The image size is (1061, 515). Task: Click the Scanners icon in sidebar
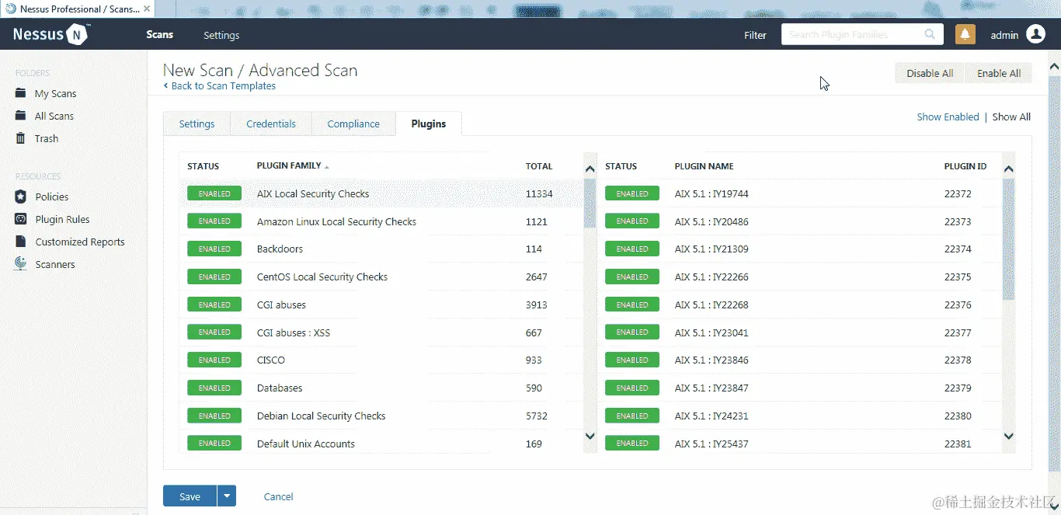point(21,264)
